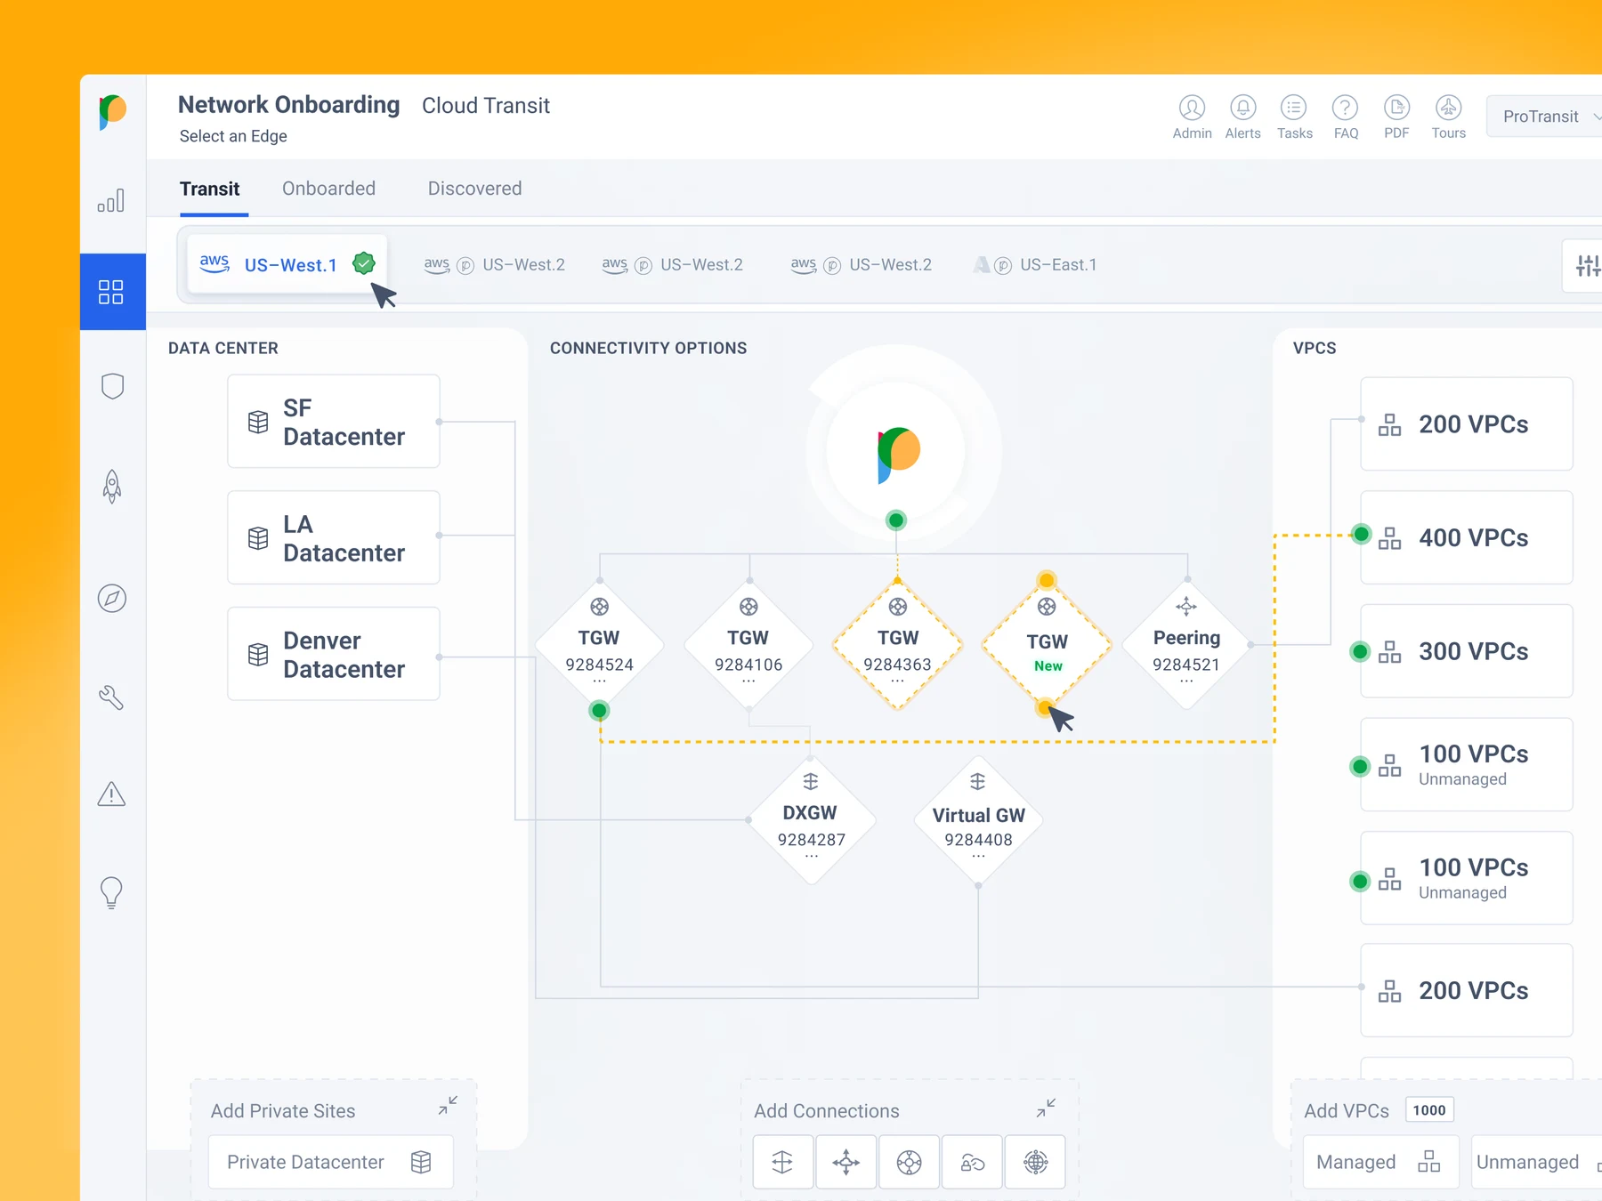Add a direct connect gateway connection icon

tap(782, 1162)
